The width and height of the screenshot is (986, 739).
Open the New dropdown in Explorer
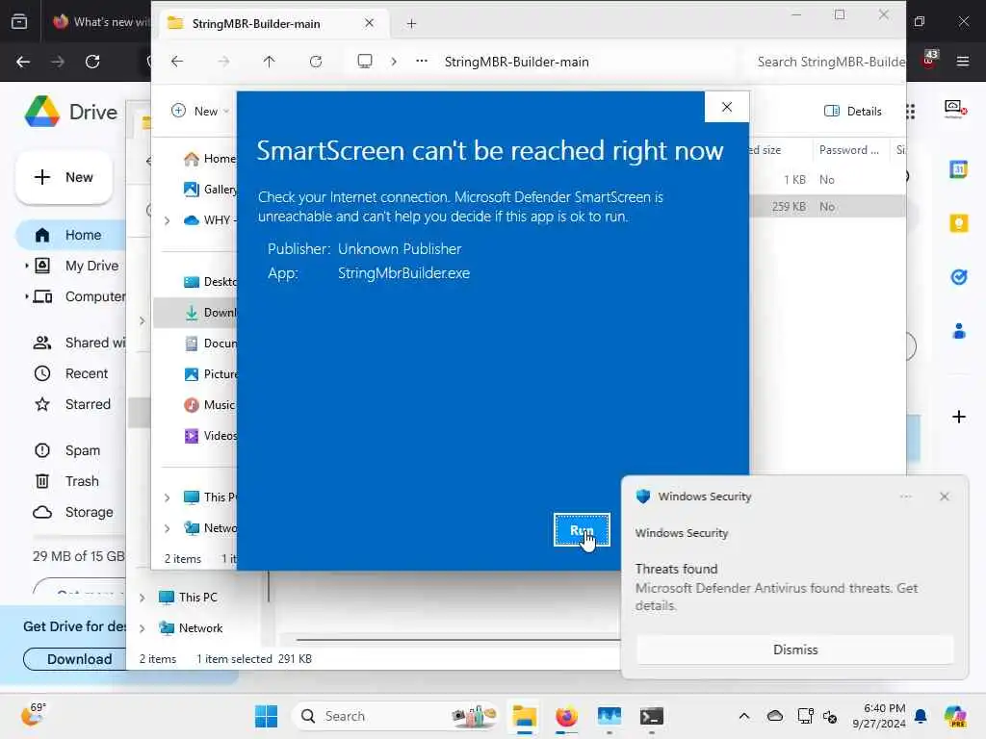[x=200, y=112]
